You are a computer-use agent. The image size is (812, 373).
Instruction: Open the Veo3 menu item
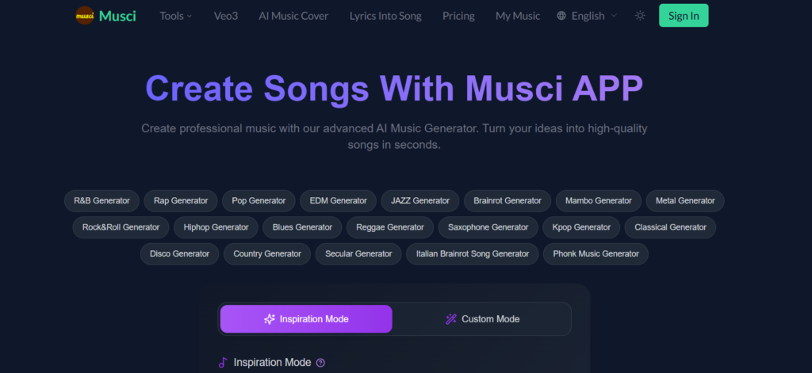point(225,16)
